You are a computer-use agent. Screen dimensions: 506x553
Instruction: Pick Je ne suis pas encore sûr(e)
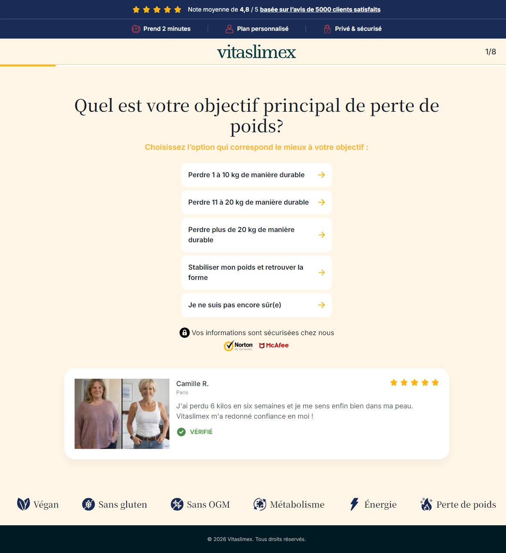pos(257,305)
